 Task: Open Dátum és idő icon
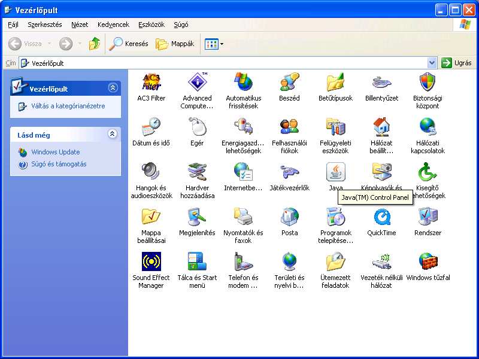pyautogui.click(x=151, y=127)
